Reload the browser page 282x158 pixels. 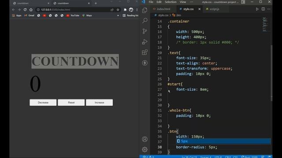click(25, 10)
